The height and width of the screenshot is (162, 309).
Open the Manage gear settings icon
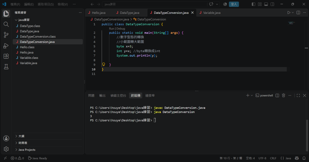[x=6, y=149]
